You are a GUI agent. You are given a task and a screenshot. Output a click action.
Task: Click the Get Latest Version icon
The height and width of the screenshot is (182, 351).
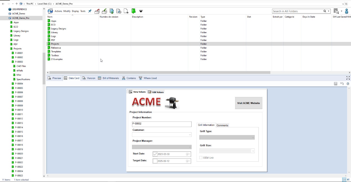[112, 11]
